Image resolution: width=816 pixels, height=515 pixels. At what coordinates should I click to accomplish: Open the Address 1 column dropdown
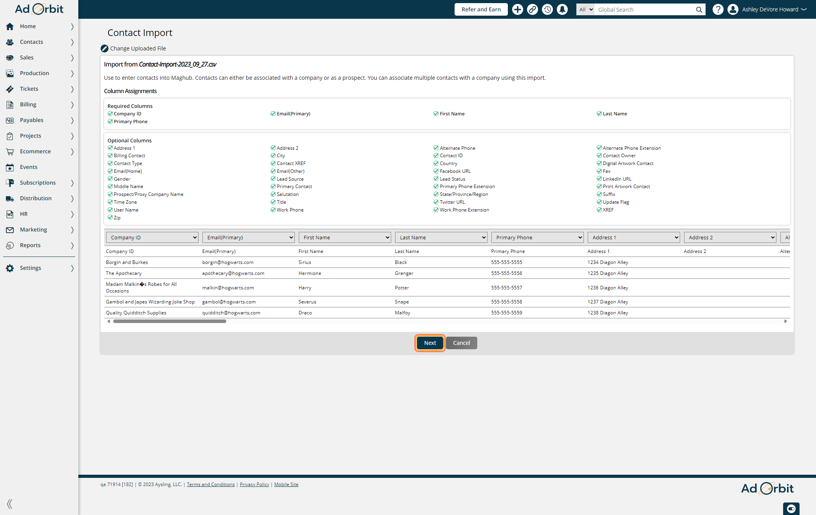[634, 237]
